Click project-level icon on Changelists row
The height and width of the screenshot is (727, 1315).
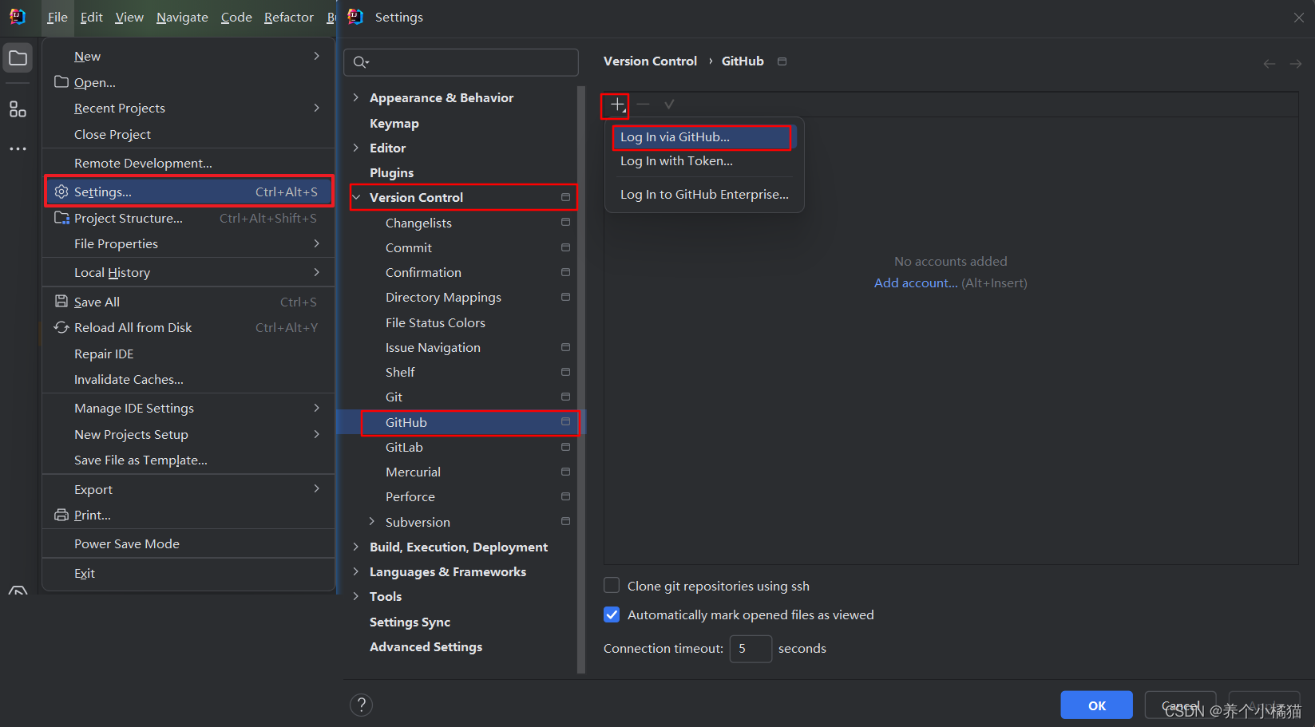click(565, 223)
